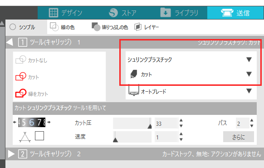The image size is (264, 168).
Task: Click the left scrollbar up arrow
Action: (x=2, y=23)
